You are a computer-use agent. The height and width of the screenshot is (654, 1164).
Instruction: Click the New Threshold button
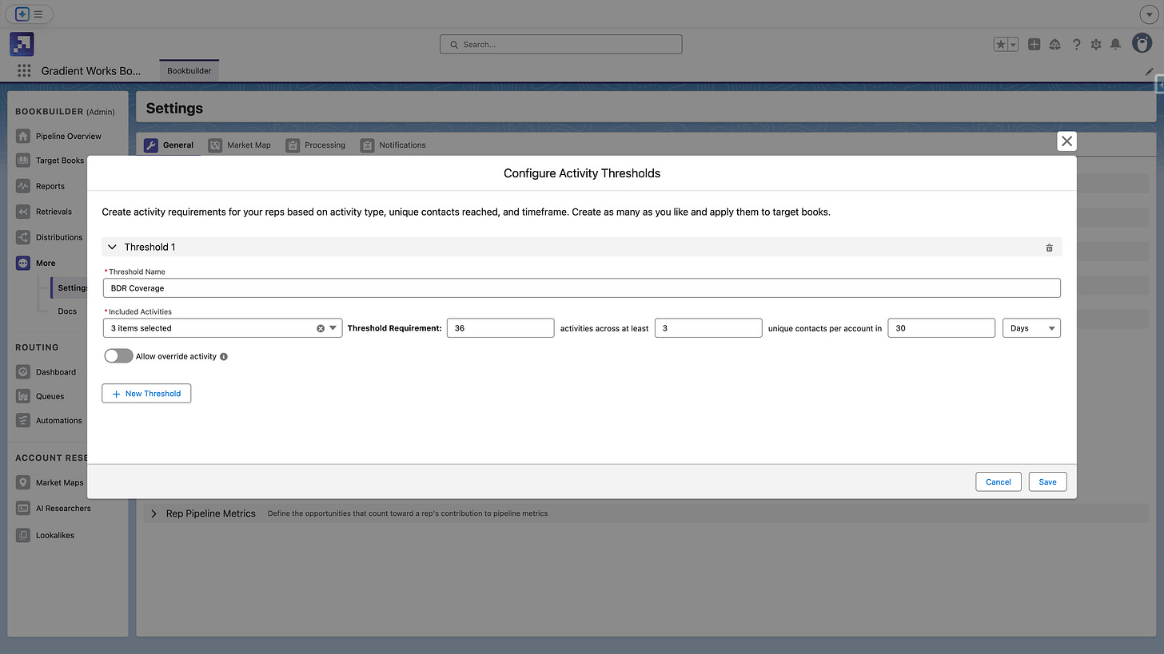[x=146, y=394]
